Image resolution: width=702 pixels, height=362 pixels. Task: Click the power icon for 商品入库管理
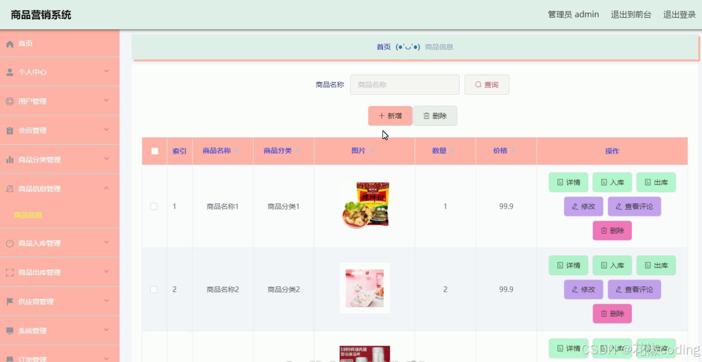tap(11, 243)
